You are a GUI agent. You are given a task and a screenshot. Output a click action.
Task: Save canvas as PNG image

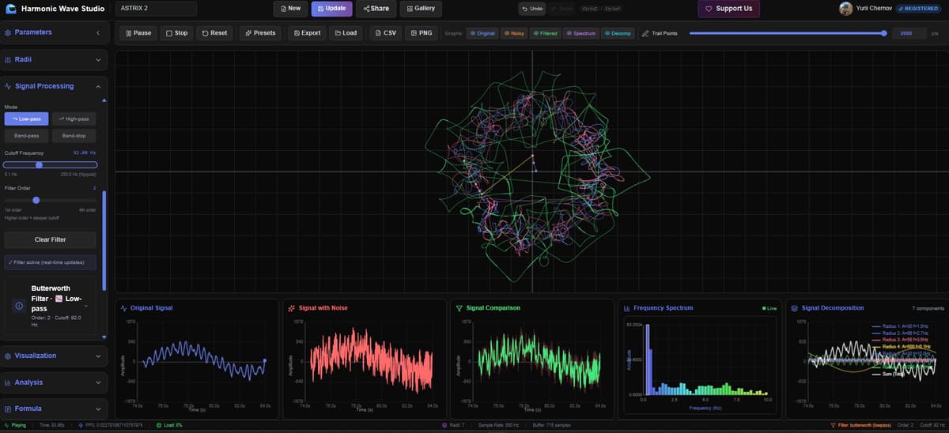421,33
